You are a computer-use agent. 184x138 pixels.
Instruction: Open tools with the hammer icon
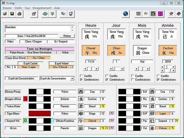tap(171, 14)
